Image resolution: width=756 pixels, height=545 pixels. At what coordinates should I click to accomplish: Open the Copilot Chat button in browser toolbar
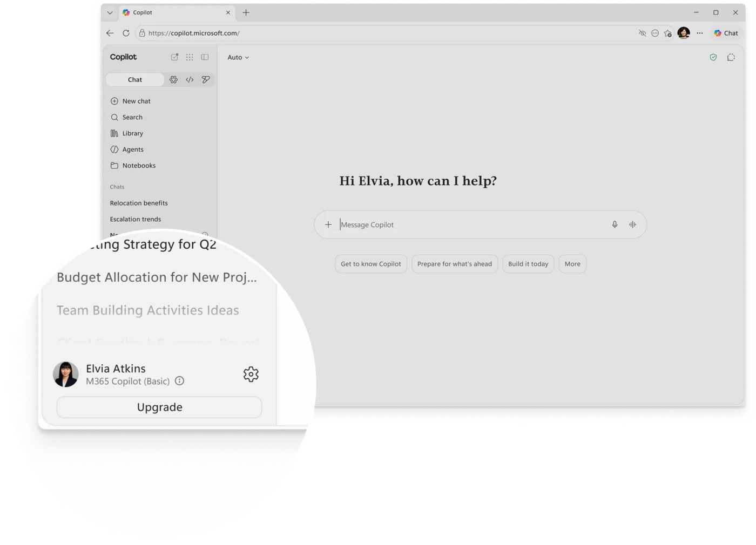coord(726,33)
